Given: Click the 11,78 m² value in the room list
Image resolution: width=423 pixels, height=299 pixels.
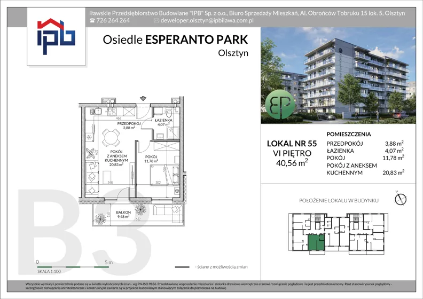Looking at the screenshot, I should pos(393,158).
